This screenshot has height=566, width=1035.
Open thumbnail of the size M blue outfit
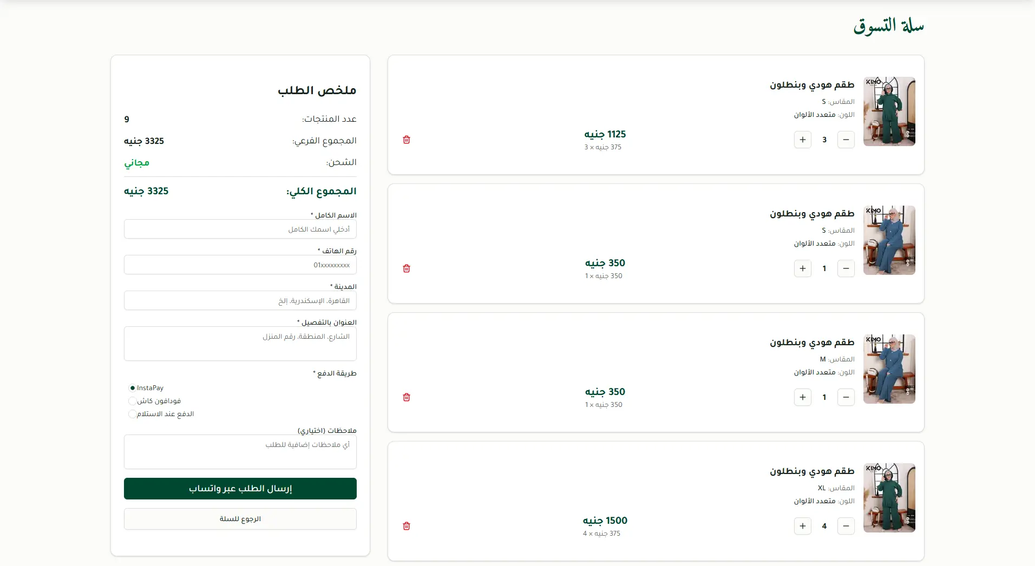(x=889, y=369)
